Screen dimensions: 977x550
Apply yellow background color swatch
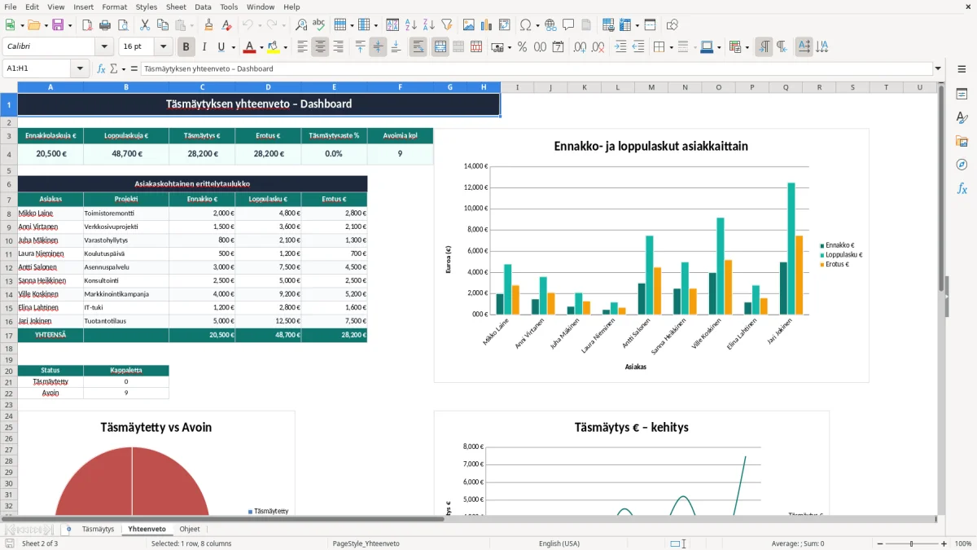point(273,47)
